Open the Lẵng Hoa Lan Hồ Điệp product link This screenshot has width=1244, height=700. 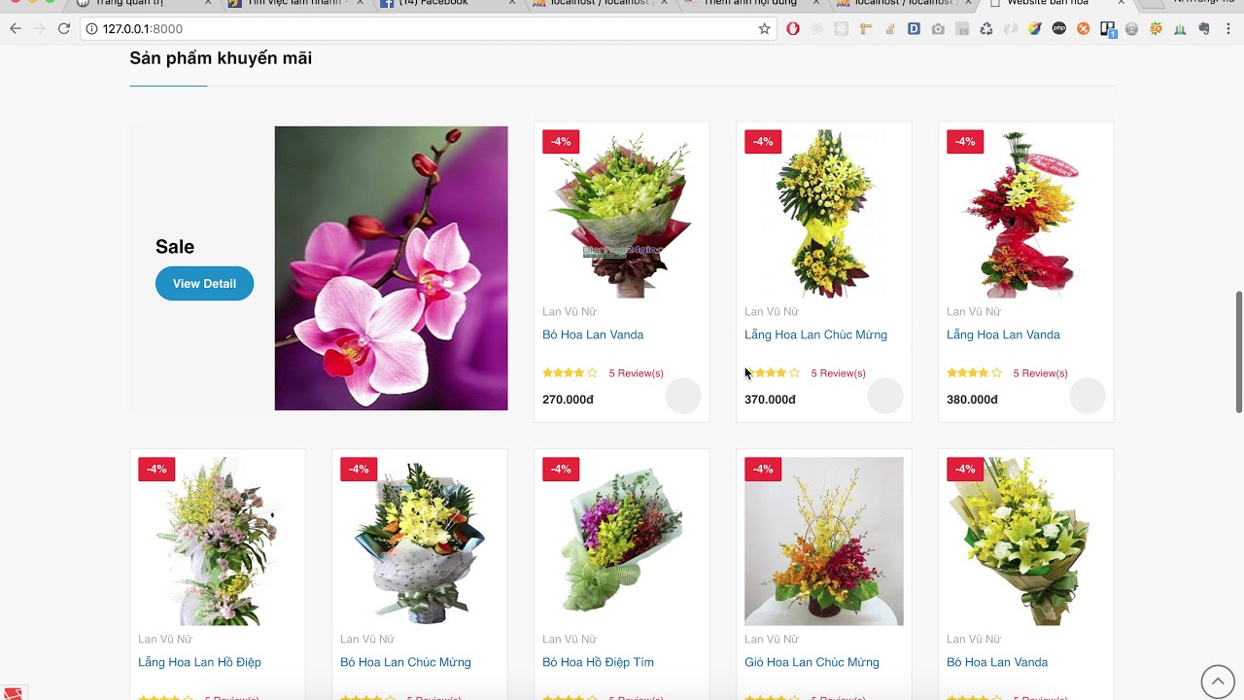(199, 662)
